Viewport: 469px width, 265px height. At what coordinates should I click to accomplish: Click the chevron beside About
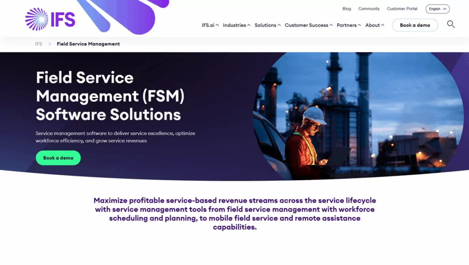[383, 25]
